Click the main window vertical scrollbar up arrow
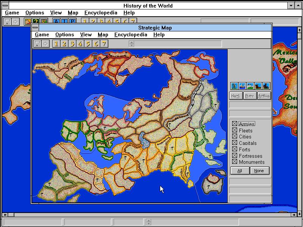303x227 pixels. coord(300,30)
